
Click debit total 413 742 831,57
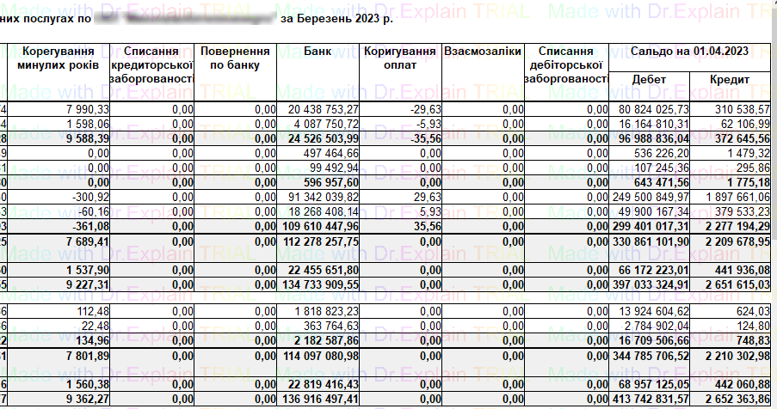[x=650, y=400]
